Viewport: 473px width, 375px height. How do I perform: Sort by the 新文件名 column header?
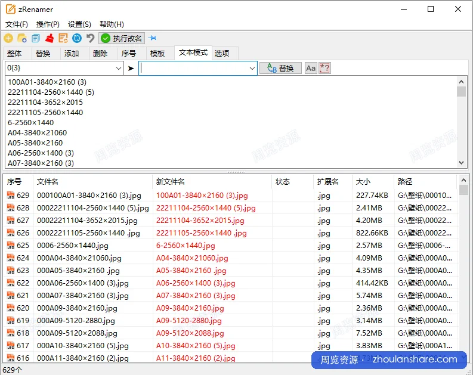pos(212,182)
